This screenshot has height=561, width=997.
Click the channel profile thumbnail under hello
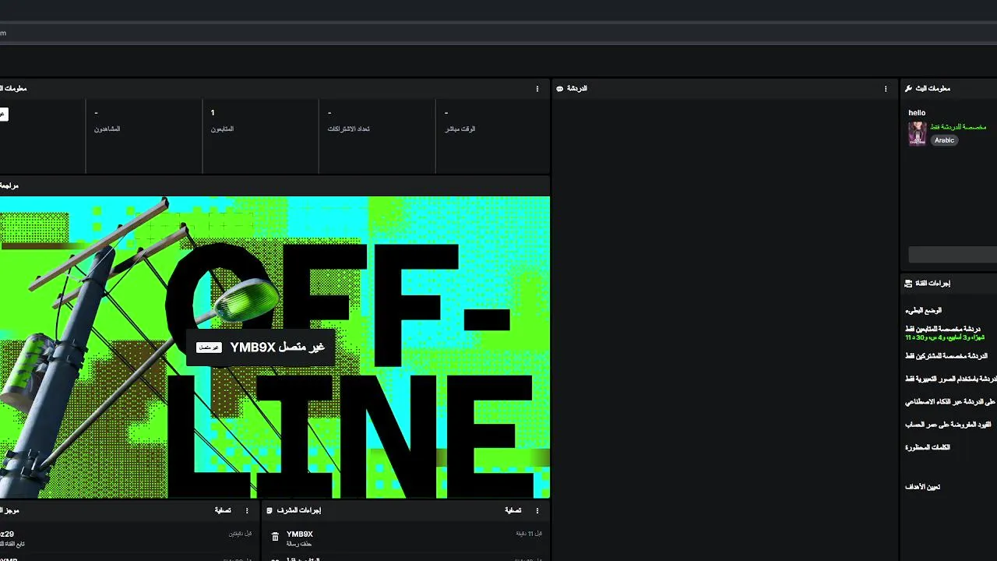pos(917,133)
